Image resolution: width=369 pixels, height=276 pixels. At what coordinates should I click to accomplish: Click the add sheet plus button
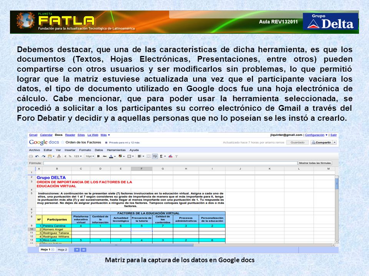tap(77, 250)
